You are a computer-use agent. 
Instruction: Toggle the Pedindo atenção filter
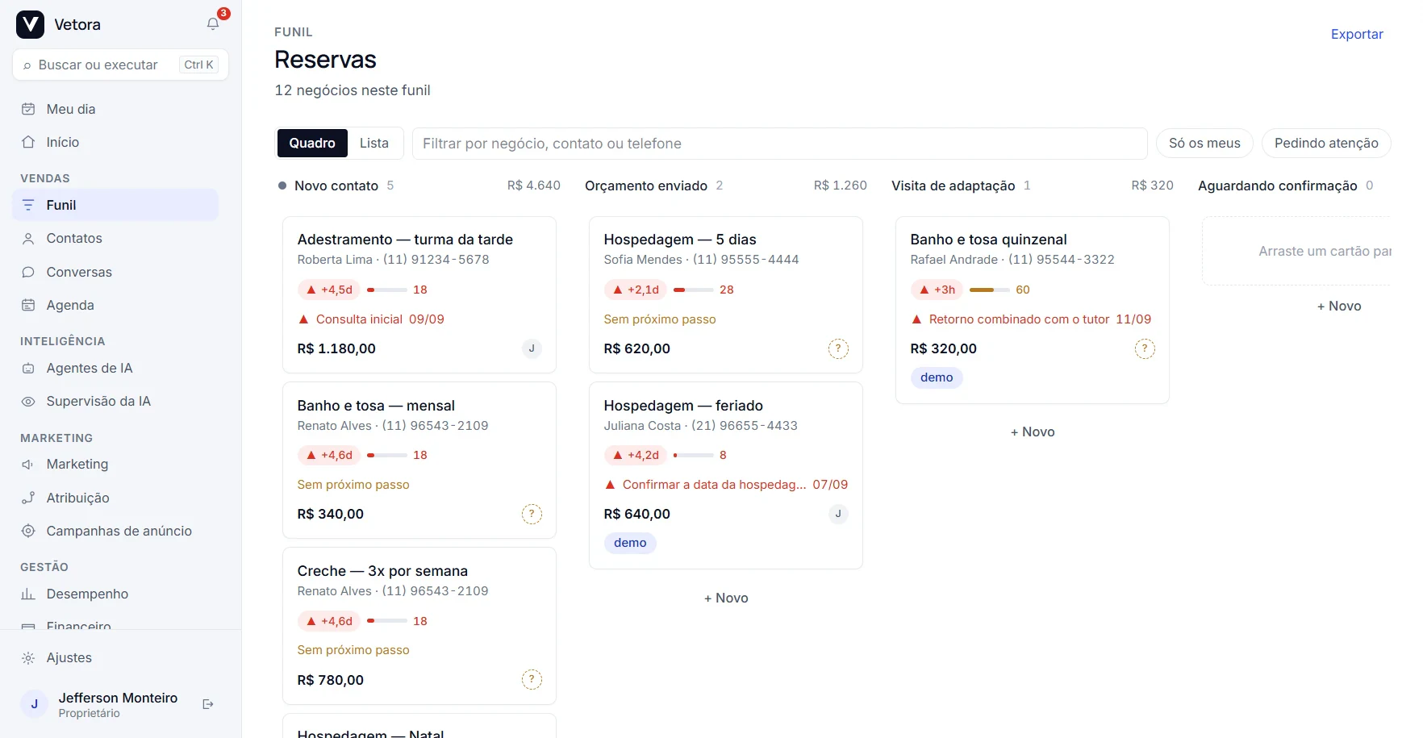1326,143
